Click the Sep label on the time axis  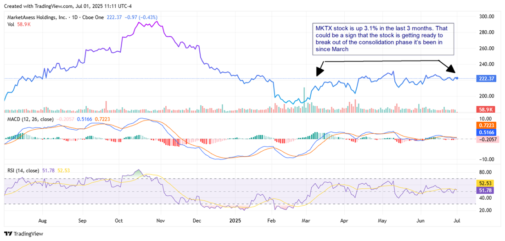tap(83, 221)
